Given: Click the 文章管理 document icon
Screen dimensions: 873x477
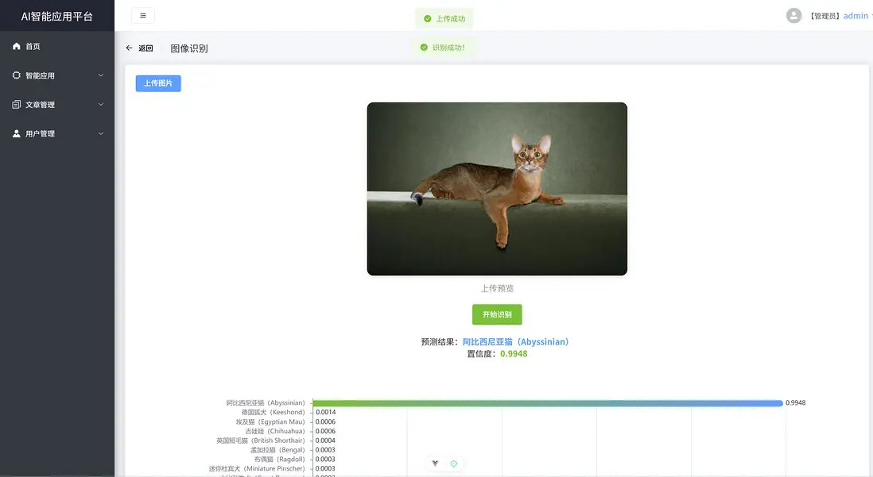Looking at the screenshot, I should pyautogui.click(x=16, y=105).
